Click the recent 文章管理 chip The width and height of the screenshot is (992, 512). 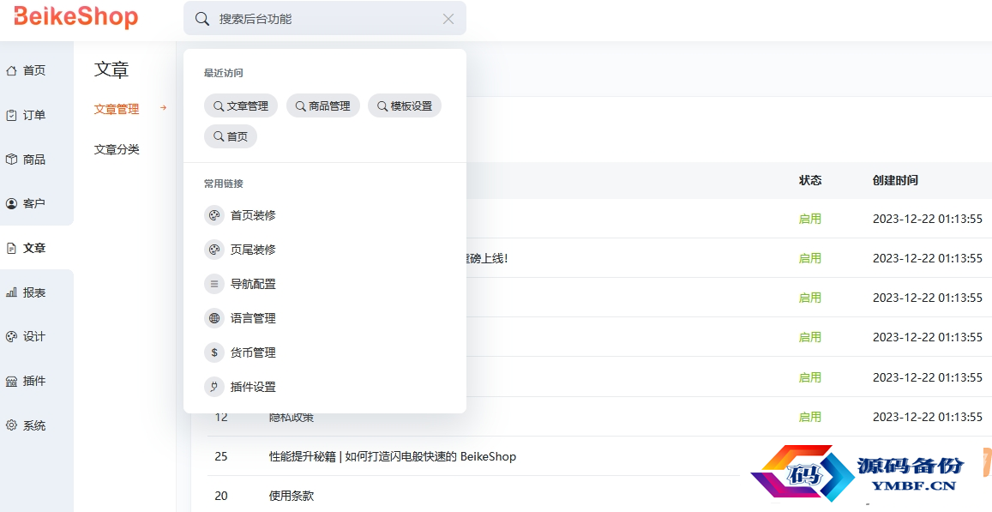(241, 106)
